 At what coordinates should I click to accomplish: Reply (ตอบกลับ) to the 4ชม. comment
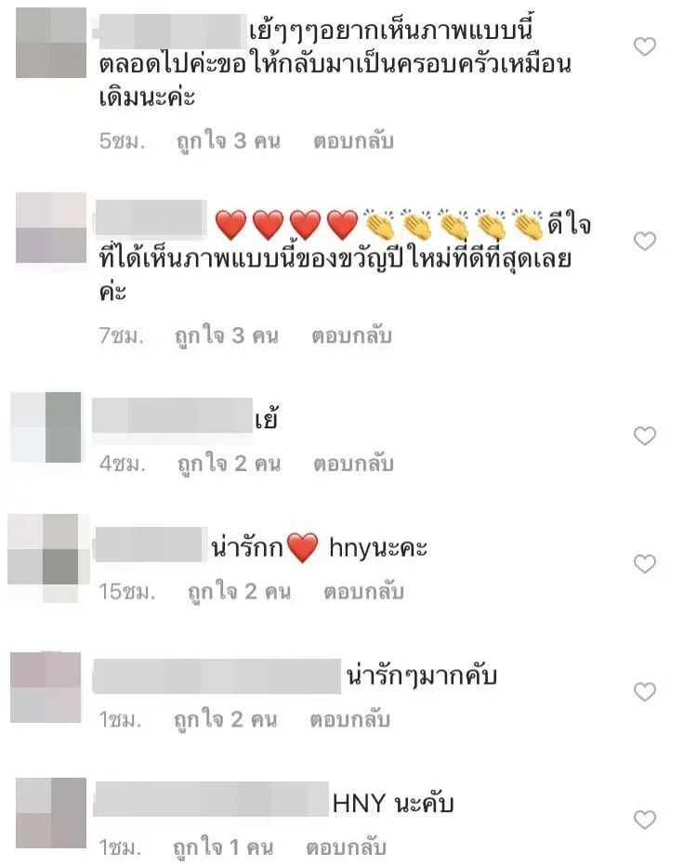(353, 464)
